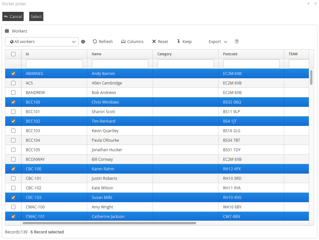The height and width of the screenshot is (240, 319).
Task: Check the BANDREW row checkbox
Action: pyautogui.click(x=13, y=92)
